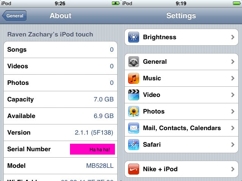Tap the Capacity 7.0 GB row
This screenshot has height=181, width=242.
click(x=60, y=100)
